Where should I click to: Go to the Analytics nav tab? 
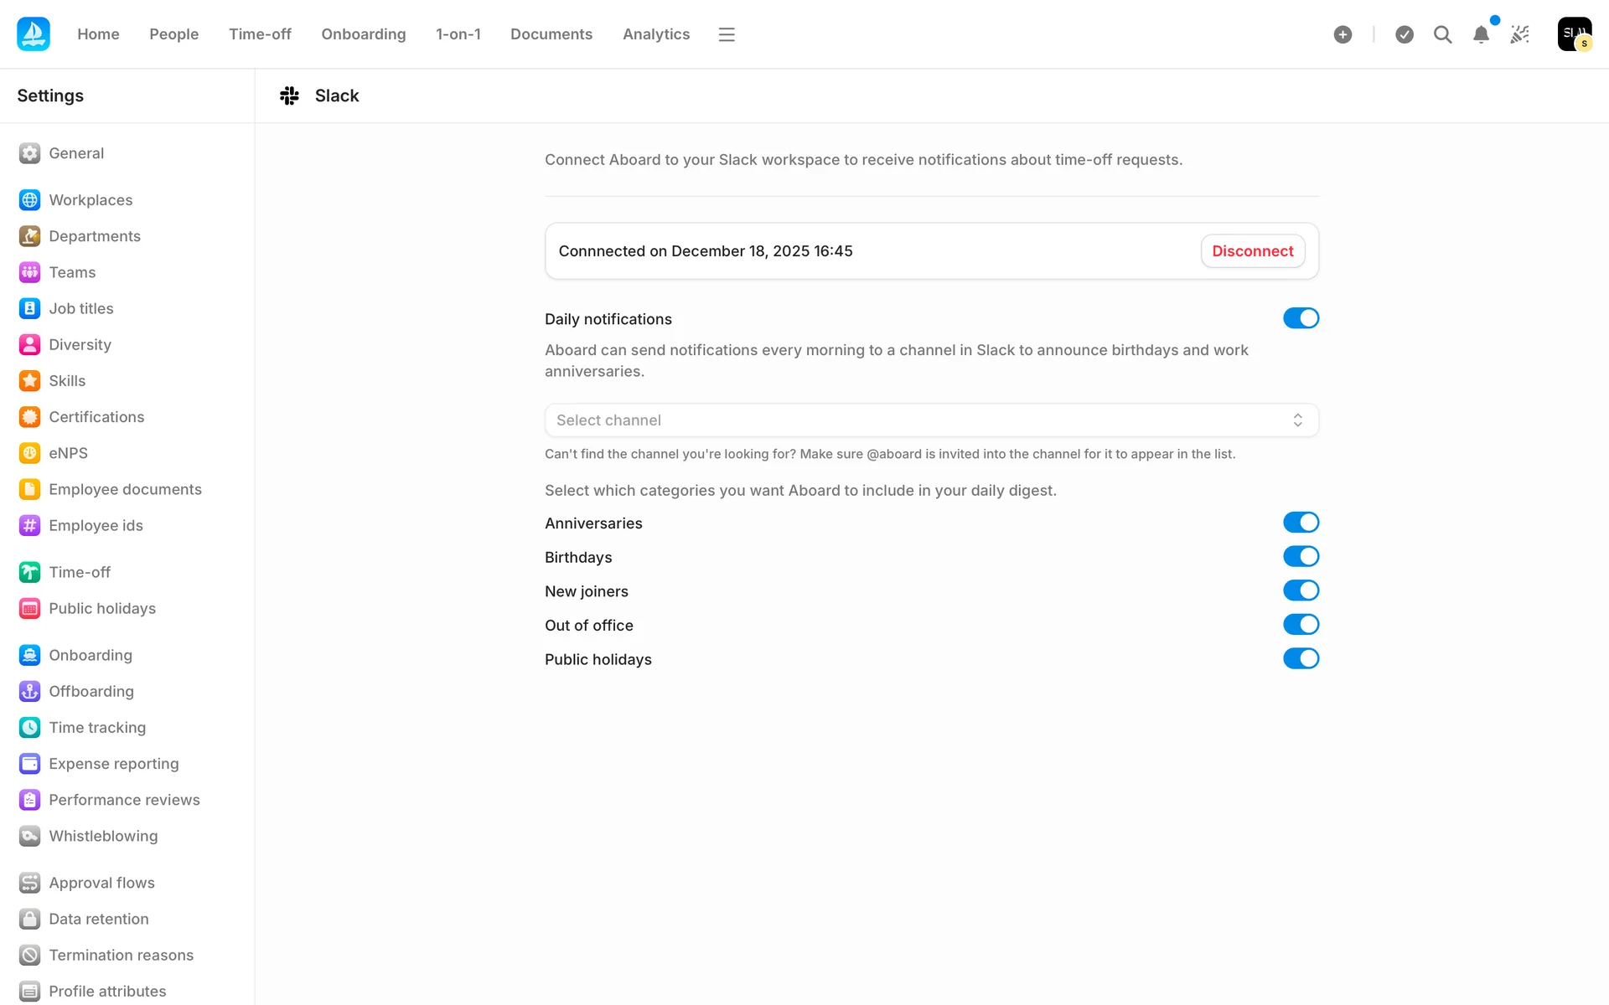[x=655, y=34]
